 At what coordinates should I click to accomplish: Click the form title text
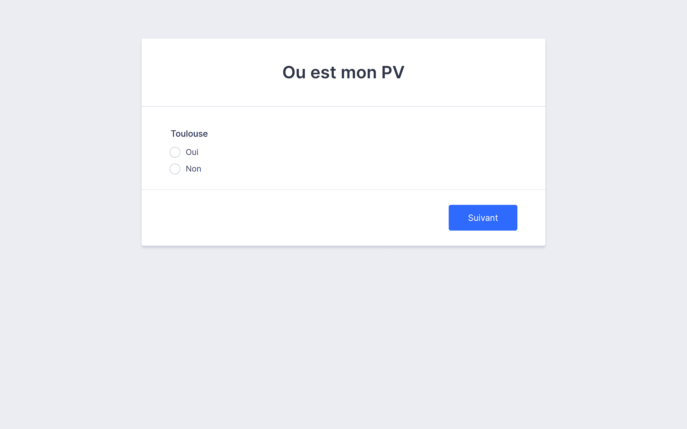point(343,72)
